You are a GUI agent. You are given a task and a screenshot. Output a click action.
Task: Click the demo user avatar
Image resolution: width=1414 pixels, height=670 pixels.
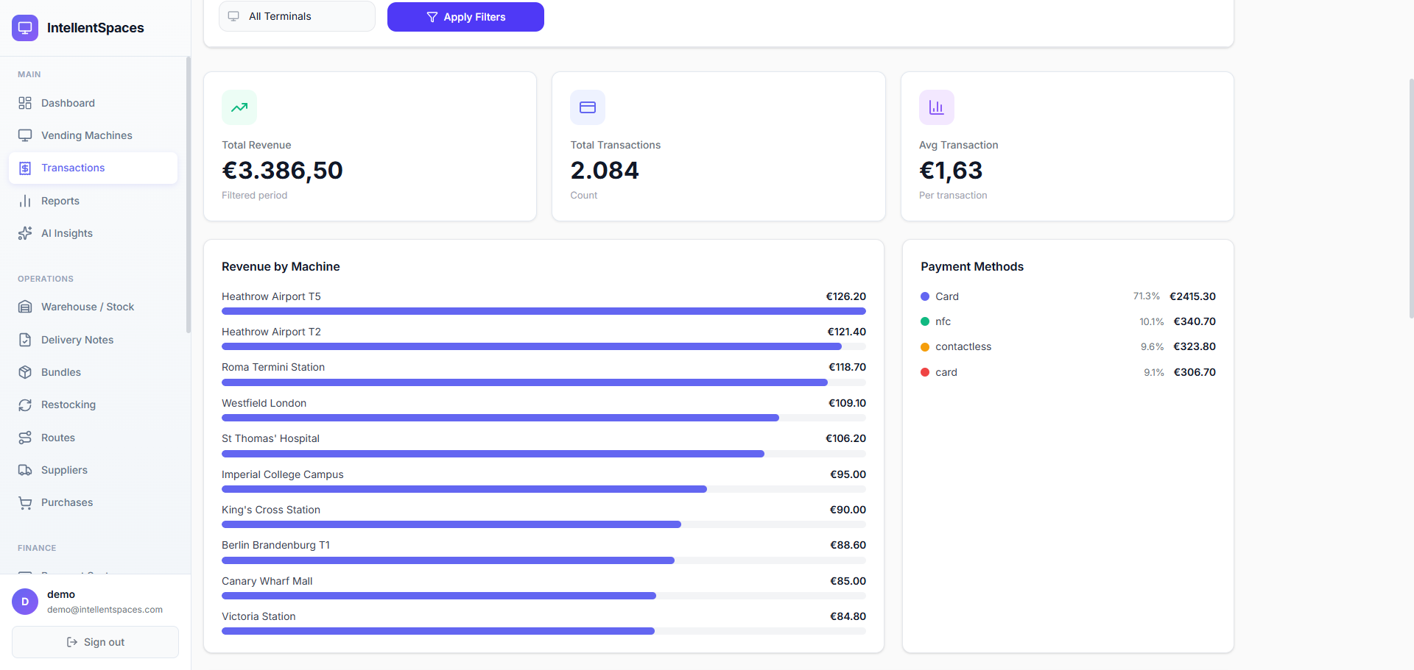coord(25,602)
